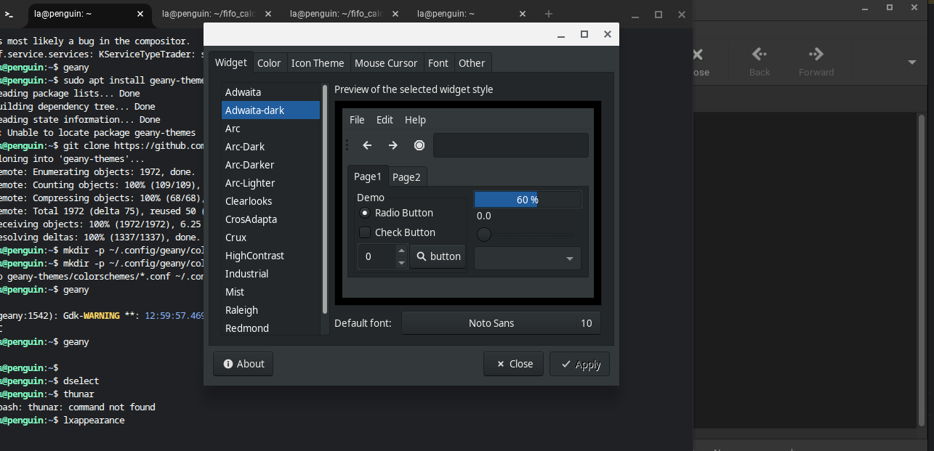Select the Page1 preview tab
934x451 pixels.
(x=368, y=176)
